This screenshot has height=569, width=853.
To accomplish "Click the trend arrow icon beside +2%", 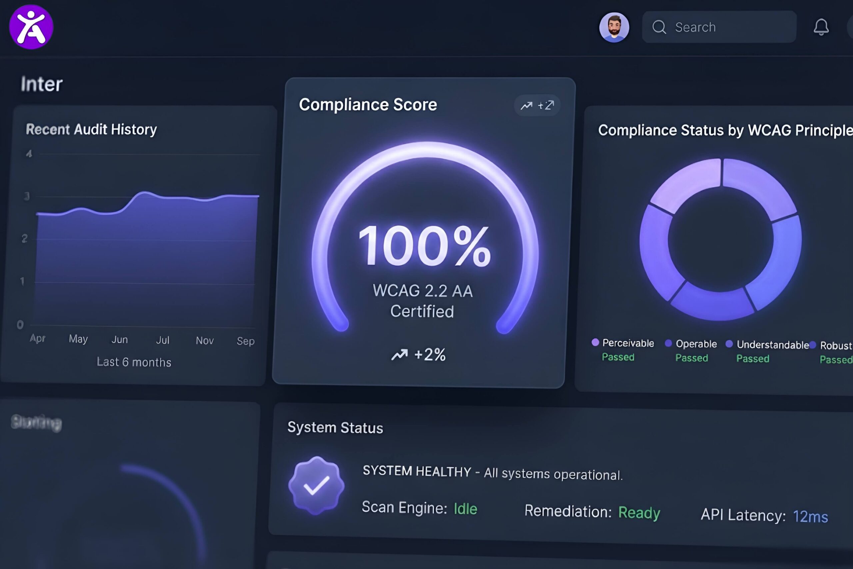I will [x=399, y=355].
